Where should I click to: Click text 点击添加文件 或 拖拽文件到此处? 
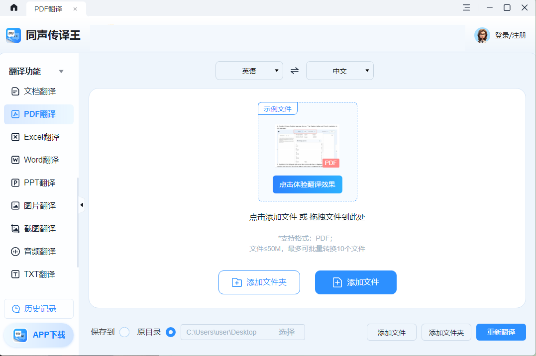(x=307, y=217)
